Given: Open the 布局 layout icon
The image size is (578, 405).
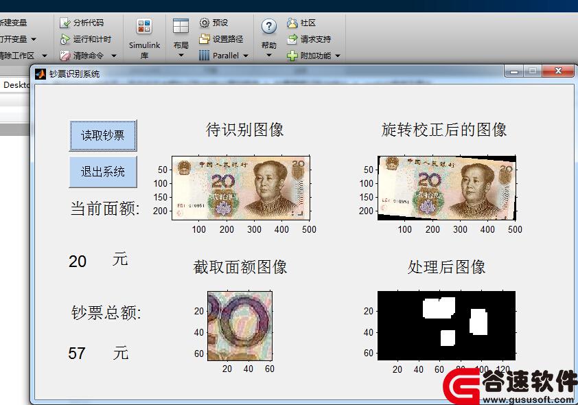Looking at the screenshot, I should coord(181,26).
